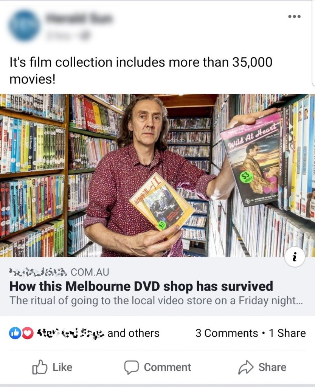Click the post caption about 35,000 movies
The width and height of the screenshot is (315, 387).
coord(141,71)
